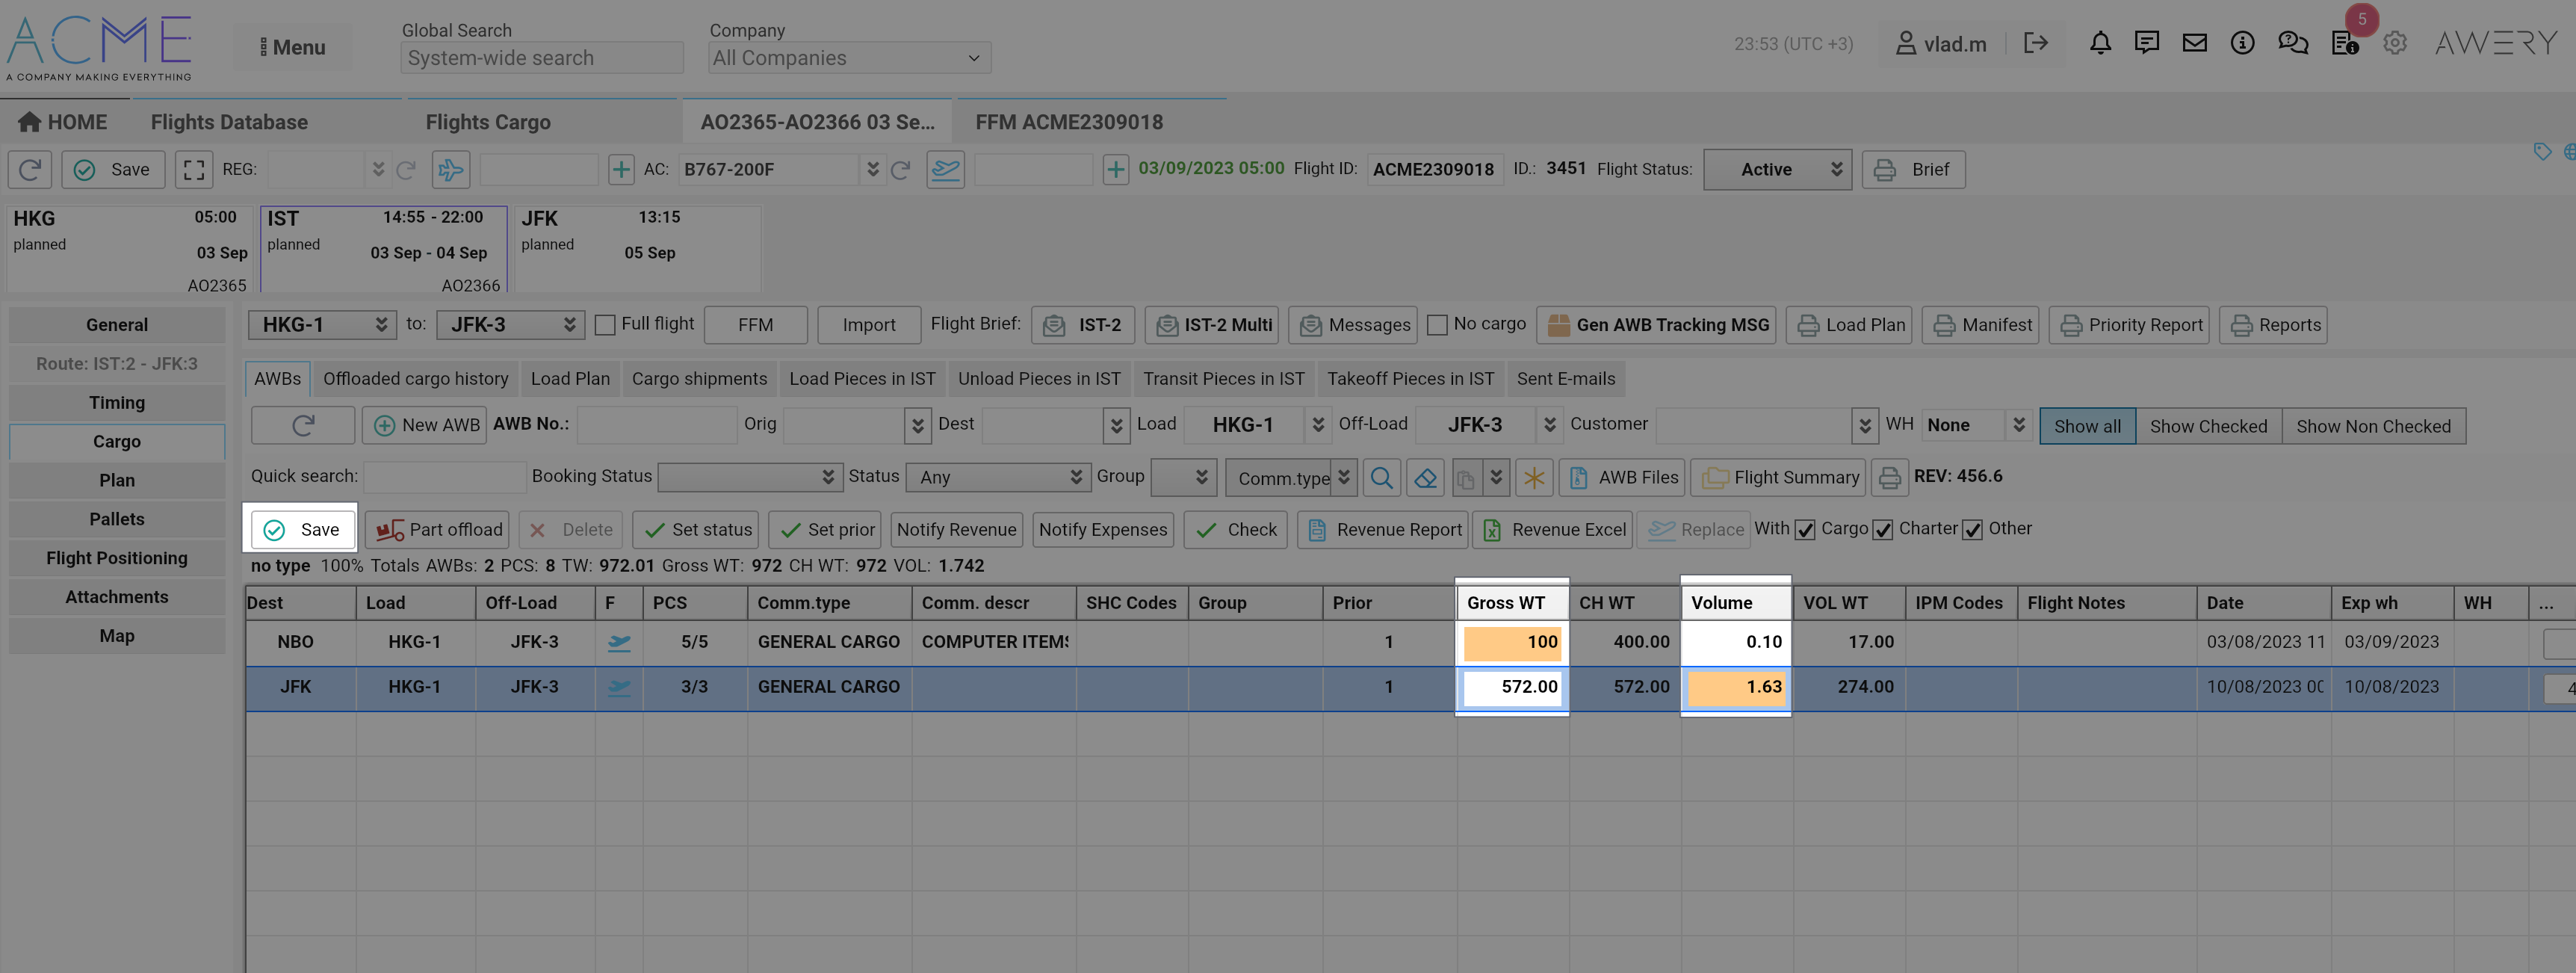Open the Pallets sidebar section
This screenshot has width=2576, height=973.
117,519
